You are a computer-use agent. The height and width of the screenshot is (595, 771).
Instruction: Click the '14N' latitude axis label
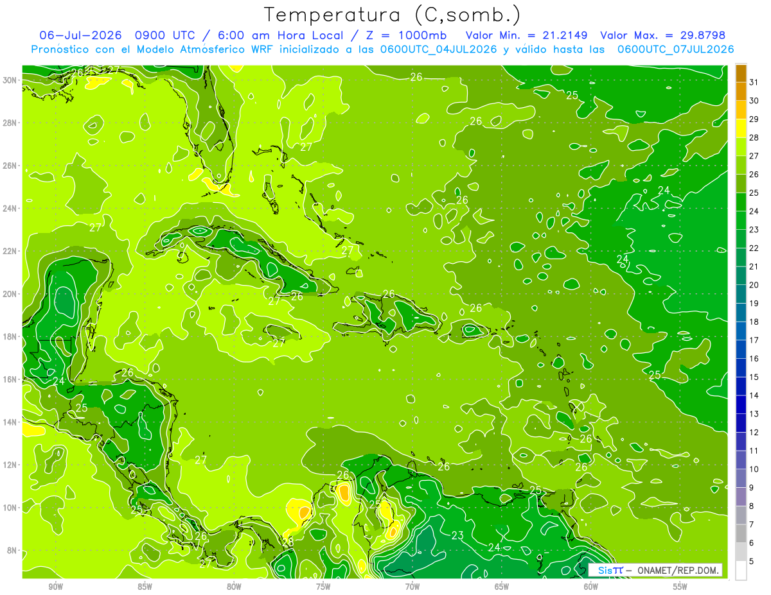coord(10,422)
